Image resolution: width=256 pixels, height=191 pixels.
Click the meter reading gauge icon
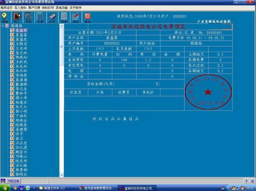pyautogui.click(x=28, y=17)
